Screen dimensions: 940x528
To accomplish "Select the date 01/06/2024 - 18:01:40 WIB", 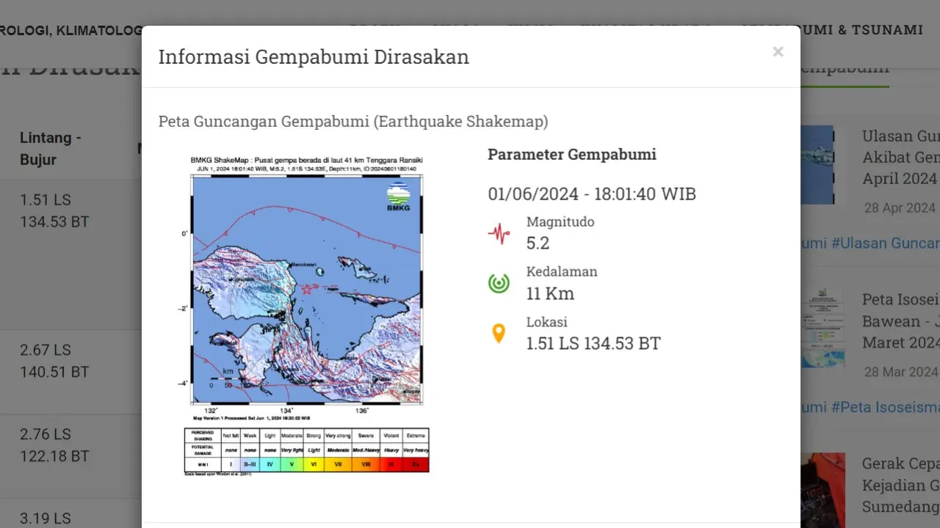I will coord(592,194).
